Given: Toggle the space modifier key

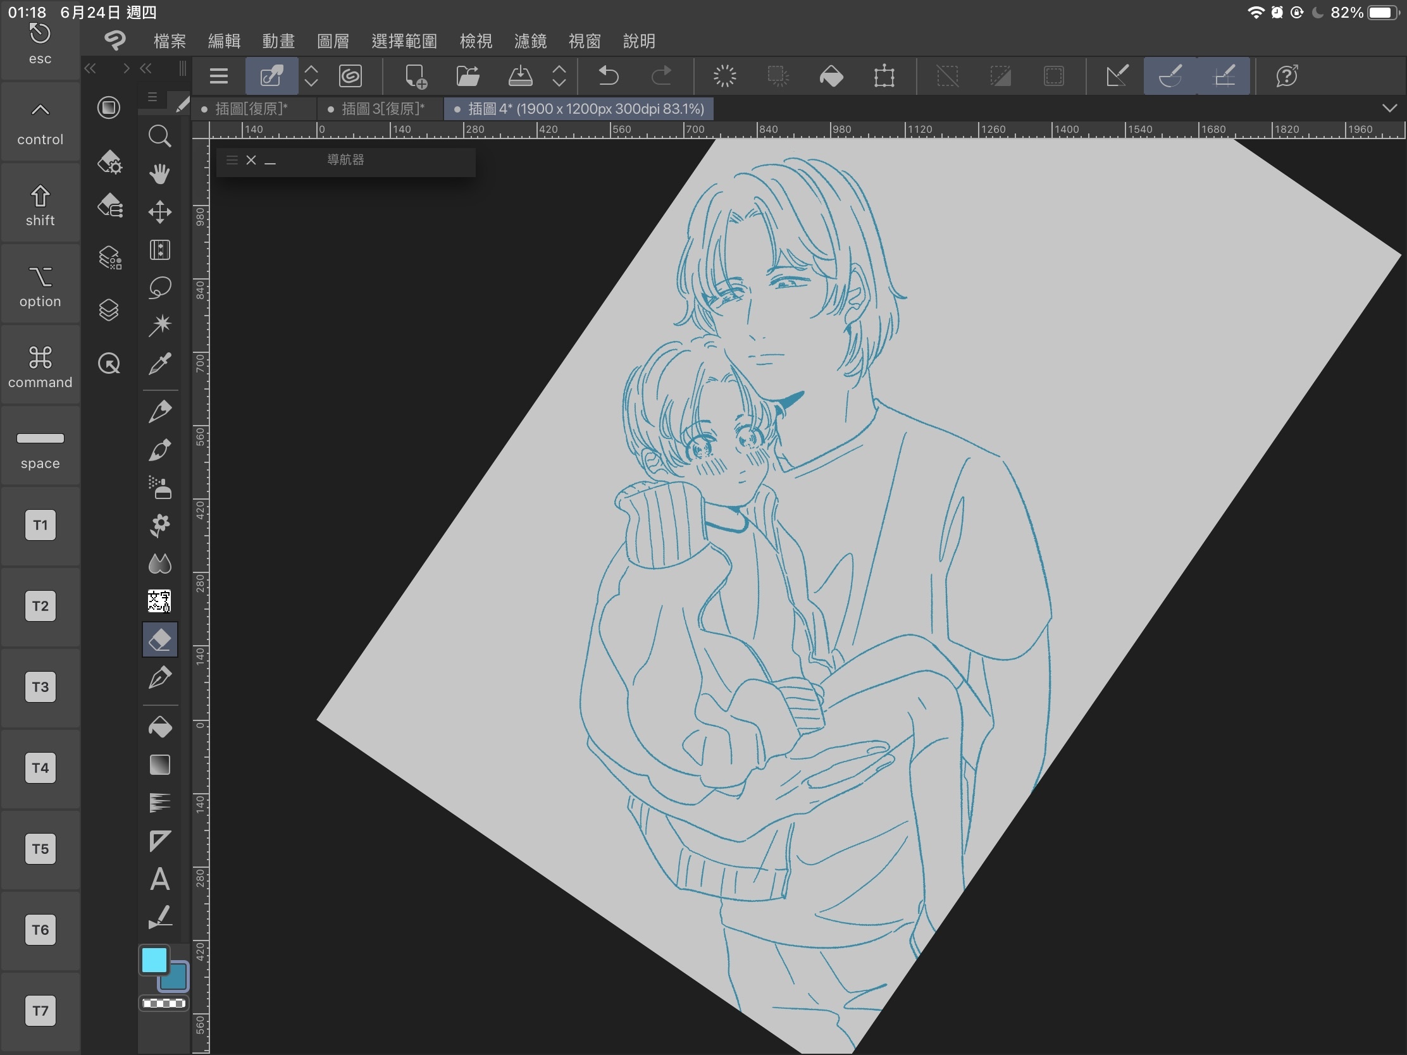Looking at the screenshot, I should (40, 447).
